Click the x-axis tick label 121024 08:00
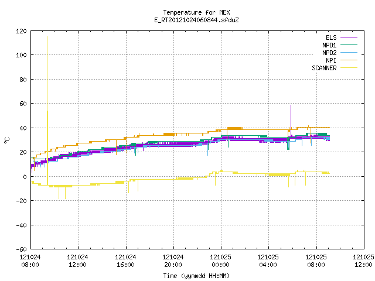The height and width of the screenshot is (281, 375). [x=30, y=261]
